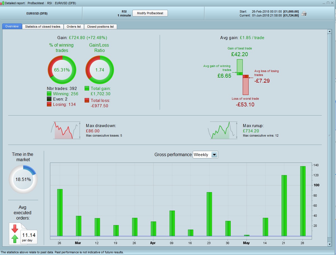Click the candlestick app icon in title bar
This screenshot has width=336, height=255.
tap(3, 3)
